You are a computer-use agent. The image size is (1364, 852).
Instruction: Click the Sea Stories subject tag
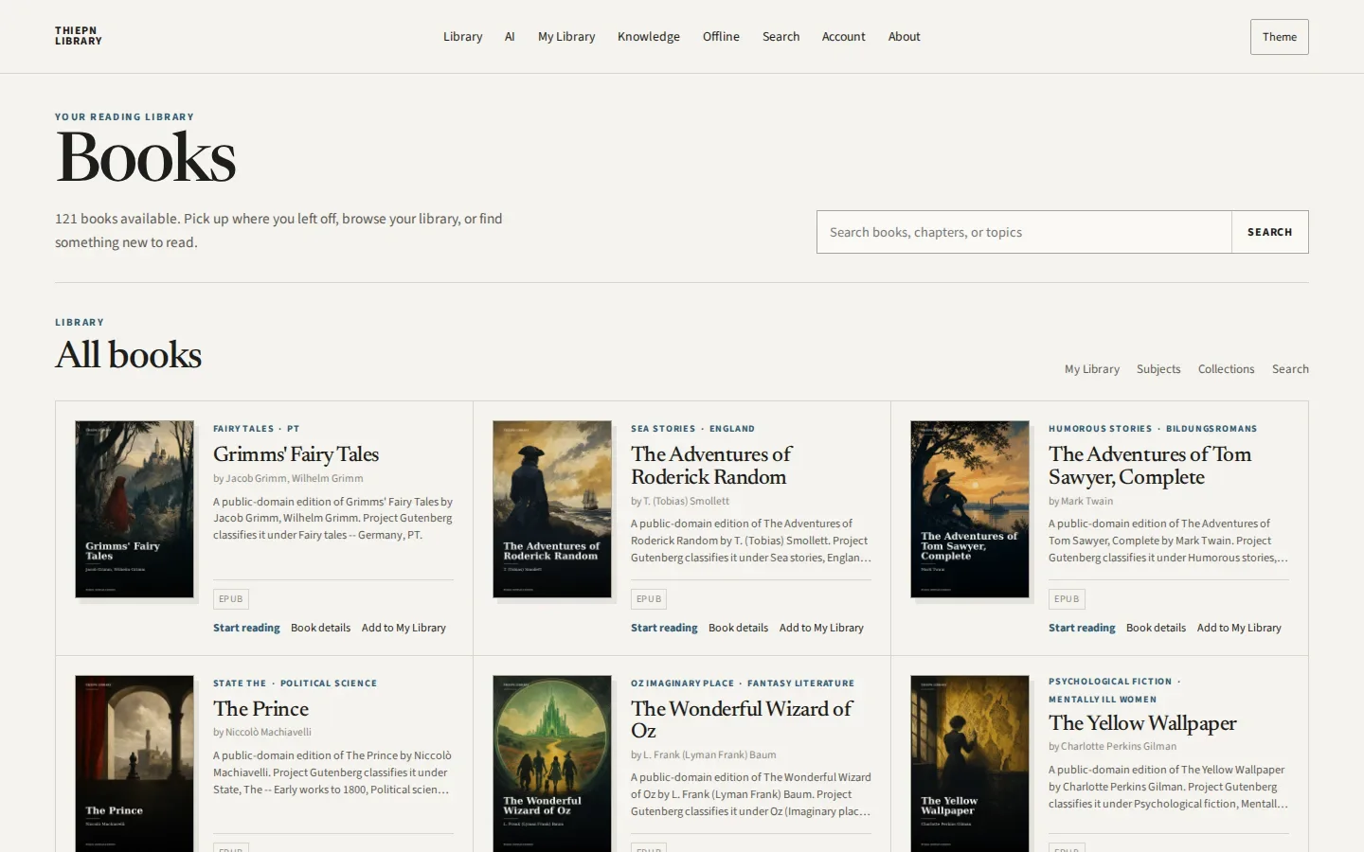(x=663, y=429)
